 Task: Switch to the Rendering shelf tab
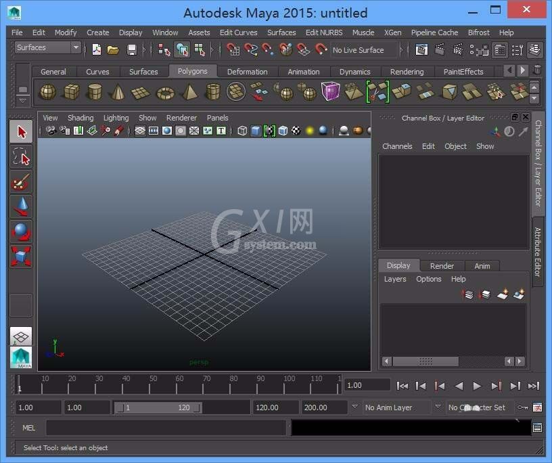click(x=407, y=72)
